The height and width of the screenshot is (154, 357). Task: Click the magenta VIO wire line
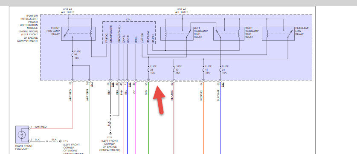[x=136, y=118]
